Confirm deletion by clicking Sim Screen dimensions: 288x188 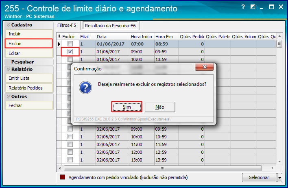click(x=127, y=107)
